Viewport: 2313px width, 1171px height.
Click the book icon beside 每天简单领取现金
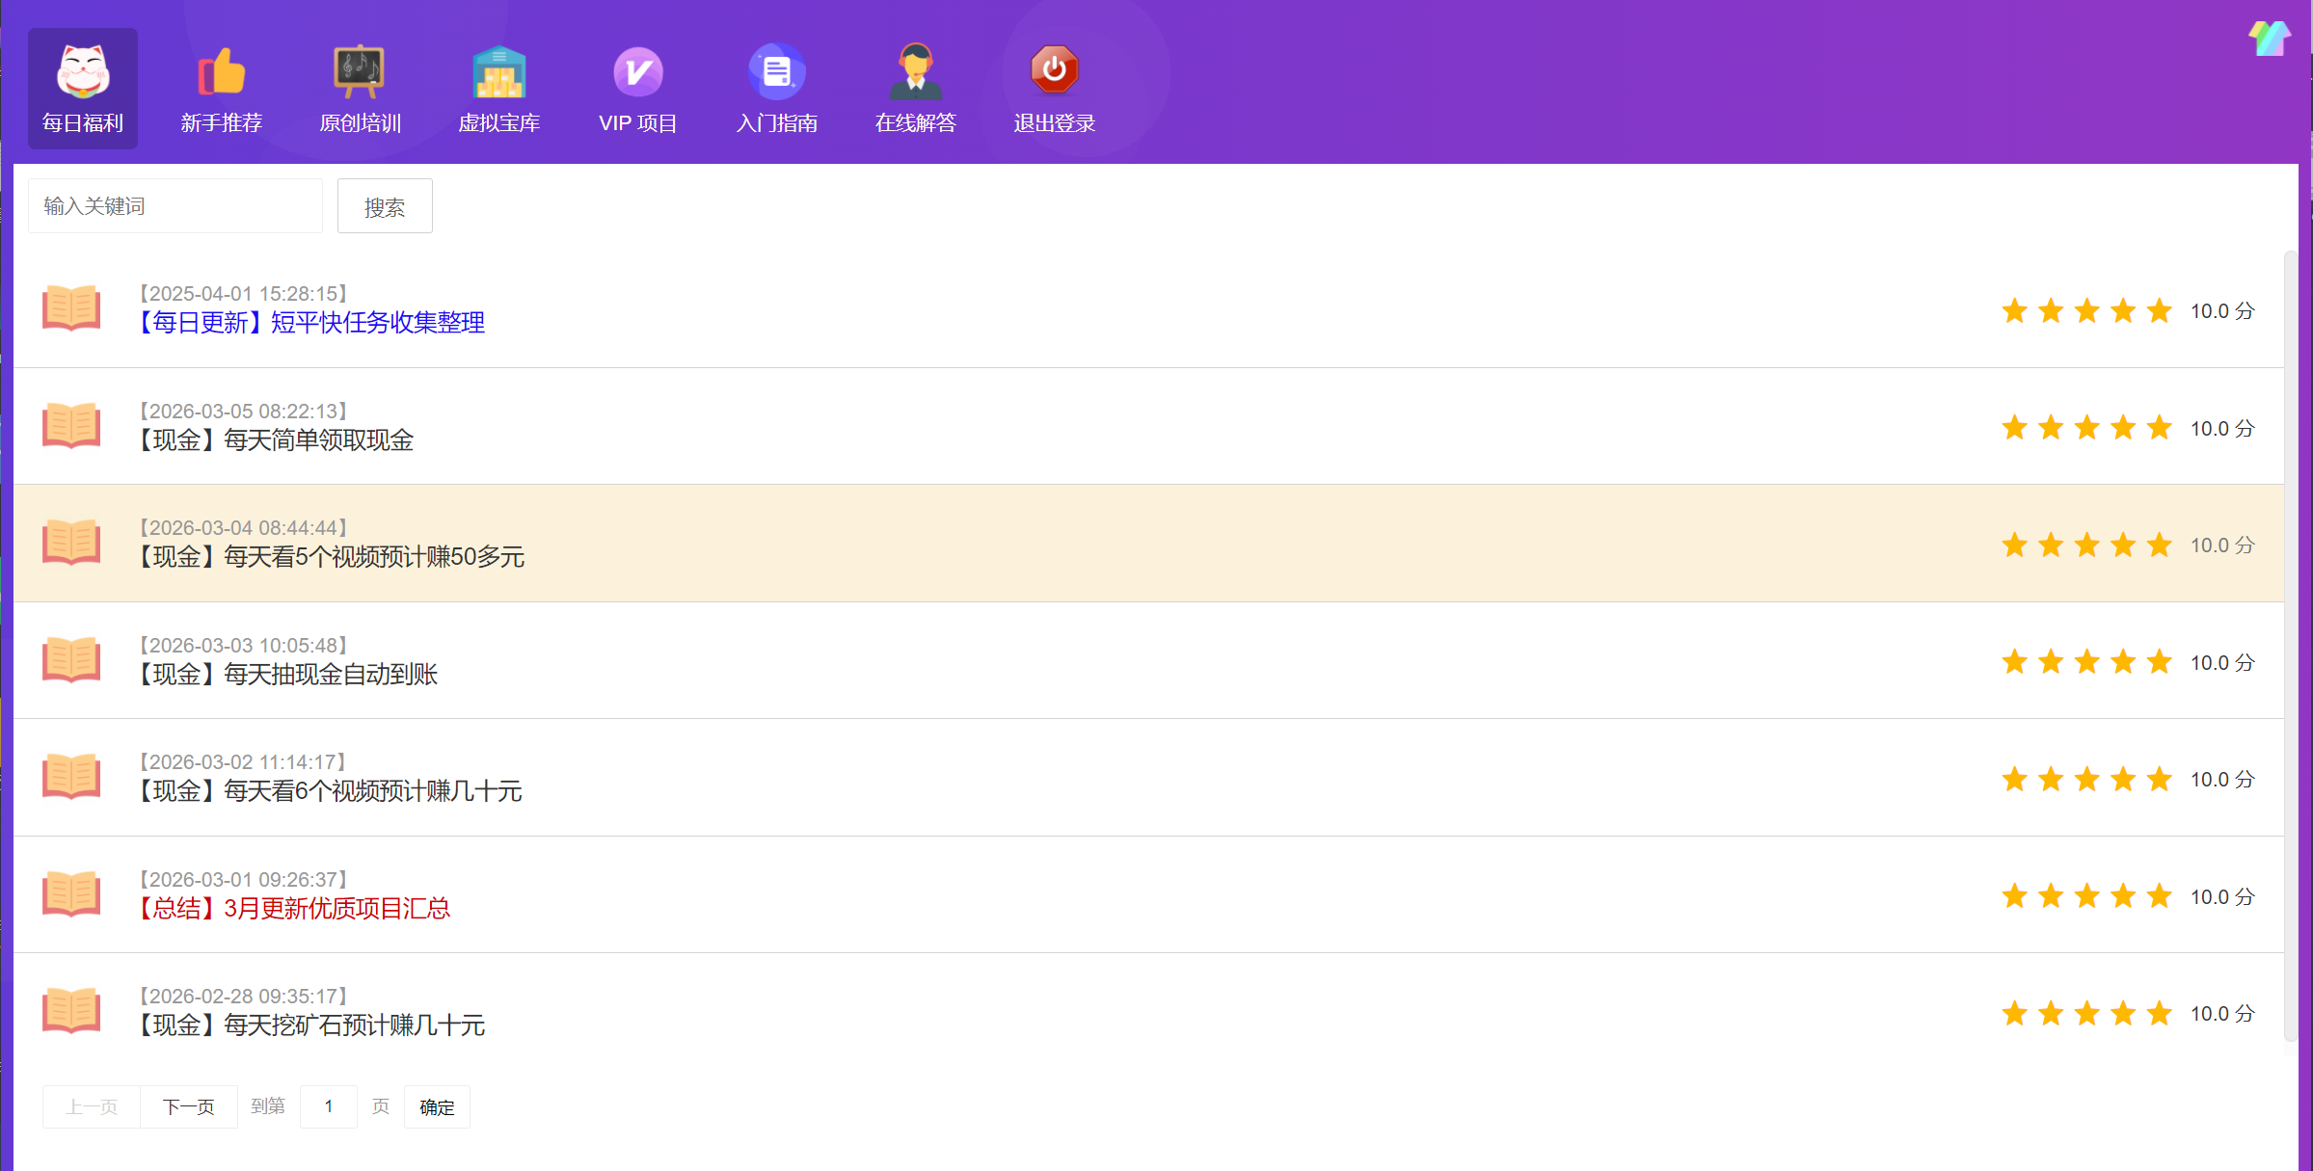tap(71, 426)
